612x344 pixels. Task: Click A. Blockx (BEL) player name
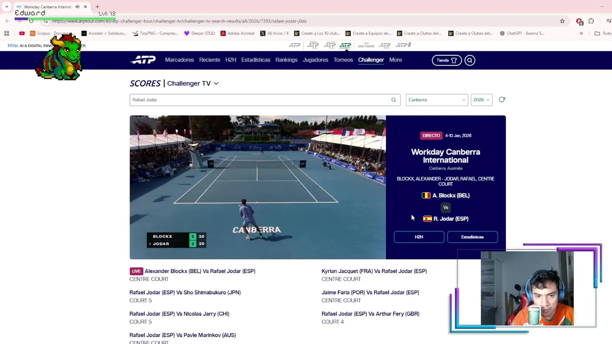tap(451, 195)
